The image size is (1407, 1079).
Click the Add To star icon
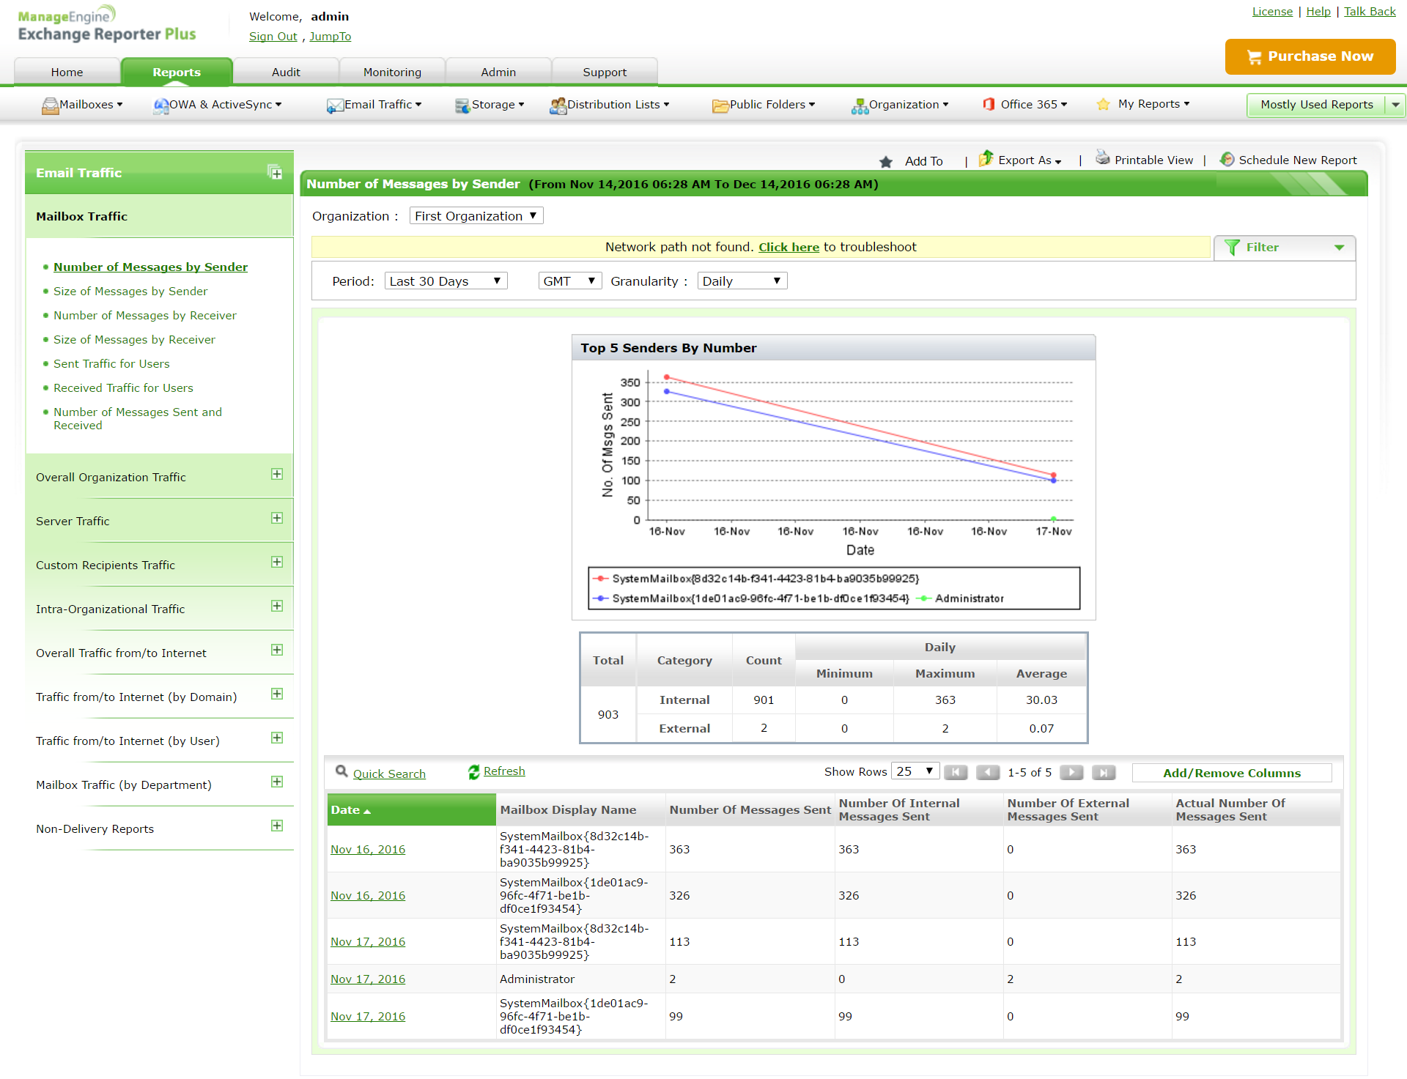click(886, 162)
